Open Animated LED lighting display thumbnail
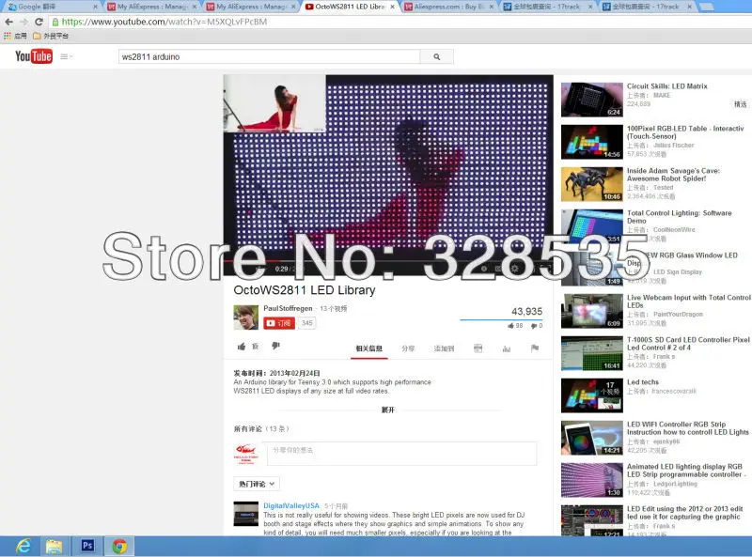The image size is (752, 557). click(592, 480)
